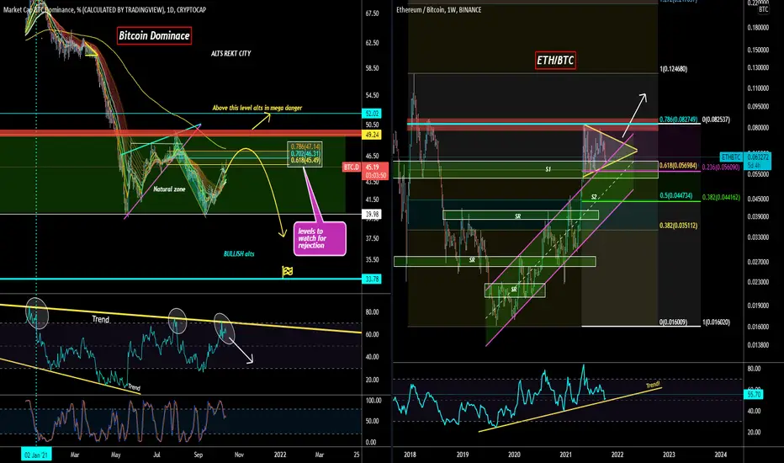Click the 0.180000 price axis value
This screenshot has height=463, width=784.
758,28
